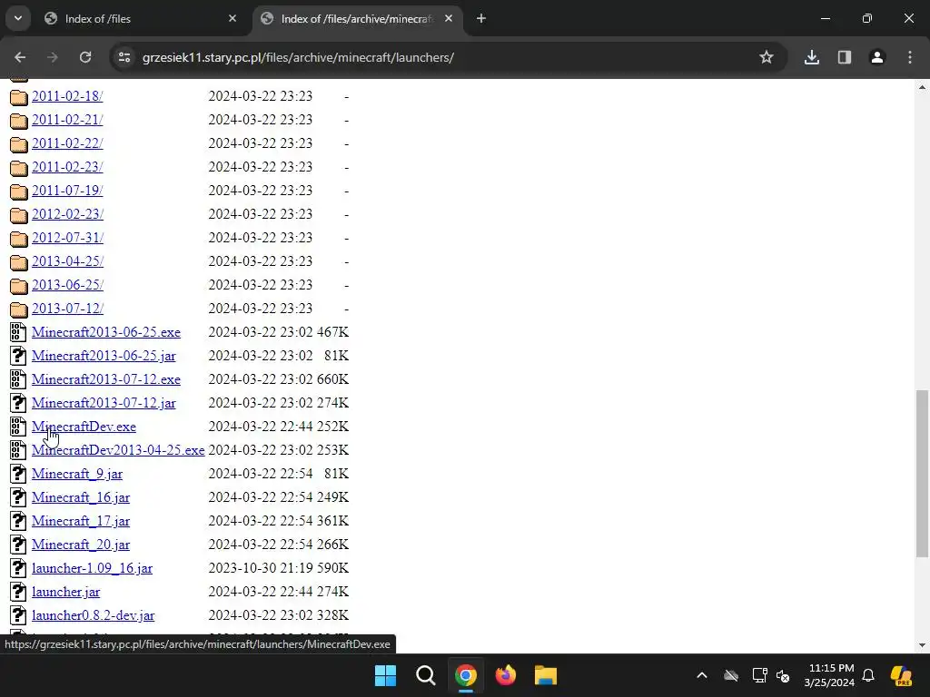Open Windows taskbar search
The height and width of the screenshot is (697, 930).
pyautogui.click(x=426, y=675)
